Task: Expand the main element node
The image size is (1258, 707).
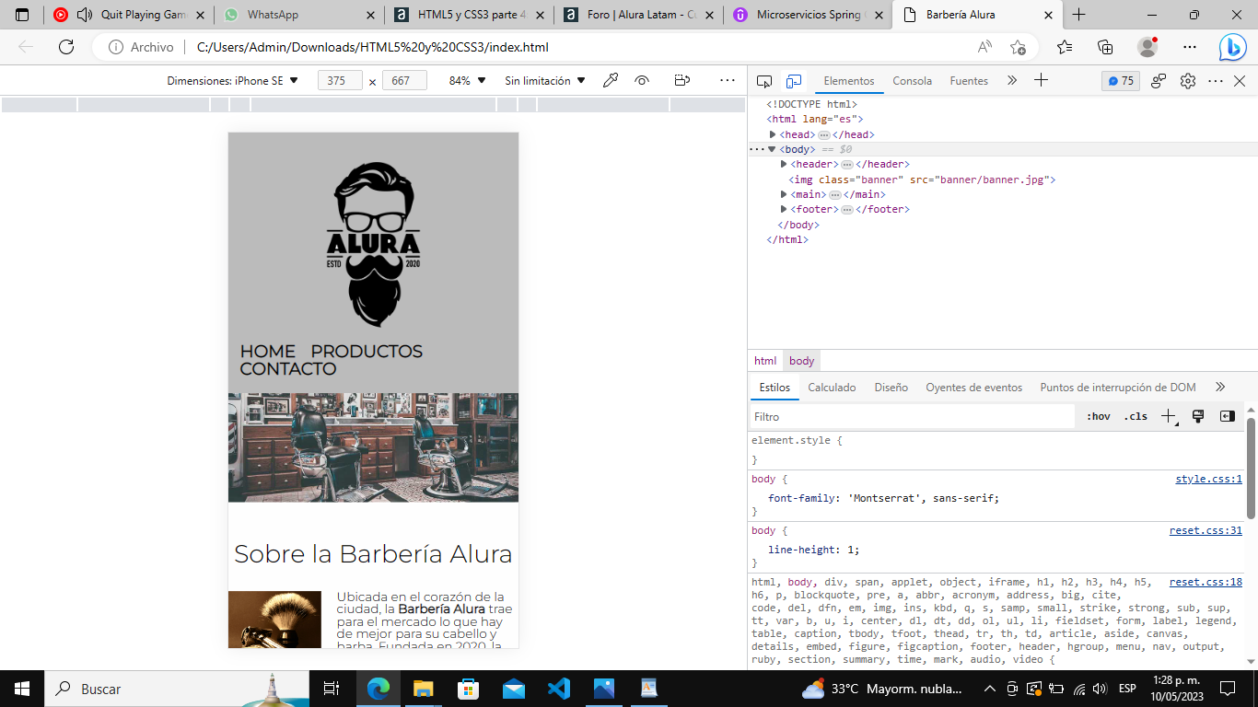Action: (784, 194)
